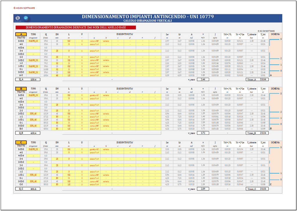Image resolution: width=297 pixels, height=211 pixels.
Task: Select the orange node A label cell
Action: click(21, 34)
